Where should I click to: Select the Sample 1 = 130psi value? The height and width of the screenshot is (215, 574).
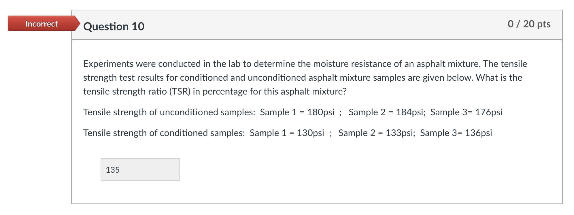287,133
